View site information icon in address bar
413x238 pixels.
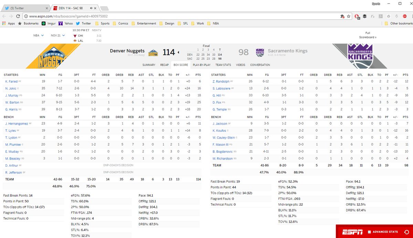point(26,16)
